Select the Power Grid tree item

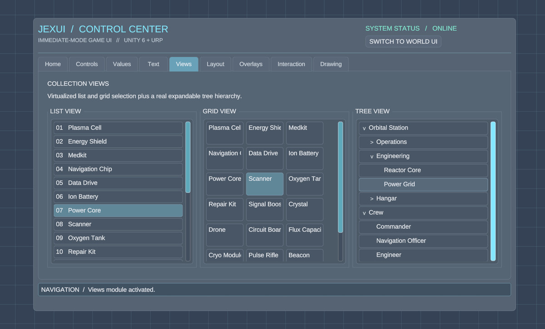tap(423, 185)
